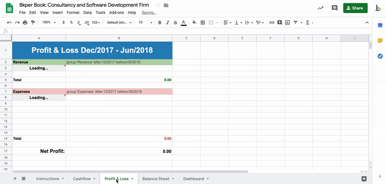The image size is (386, 184).
Task: Open the borders tool icon
Action: tap(203, 23)
